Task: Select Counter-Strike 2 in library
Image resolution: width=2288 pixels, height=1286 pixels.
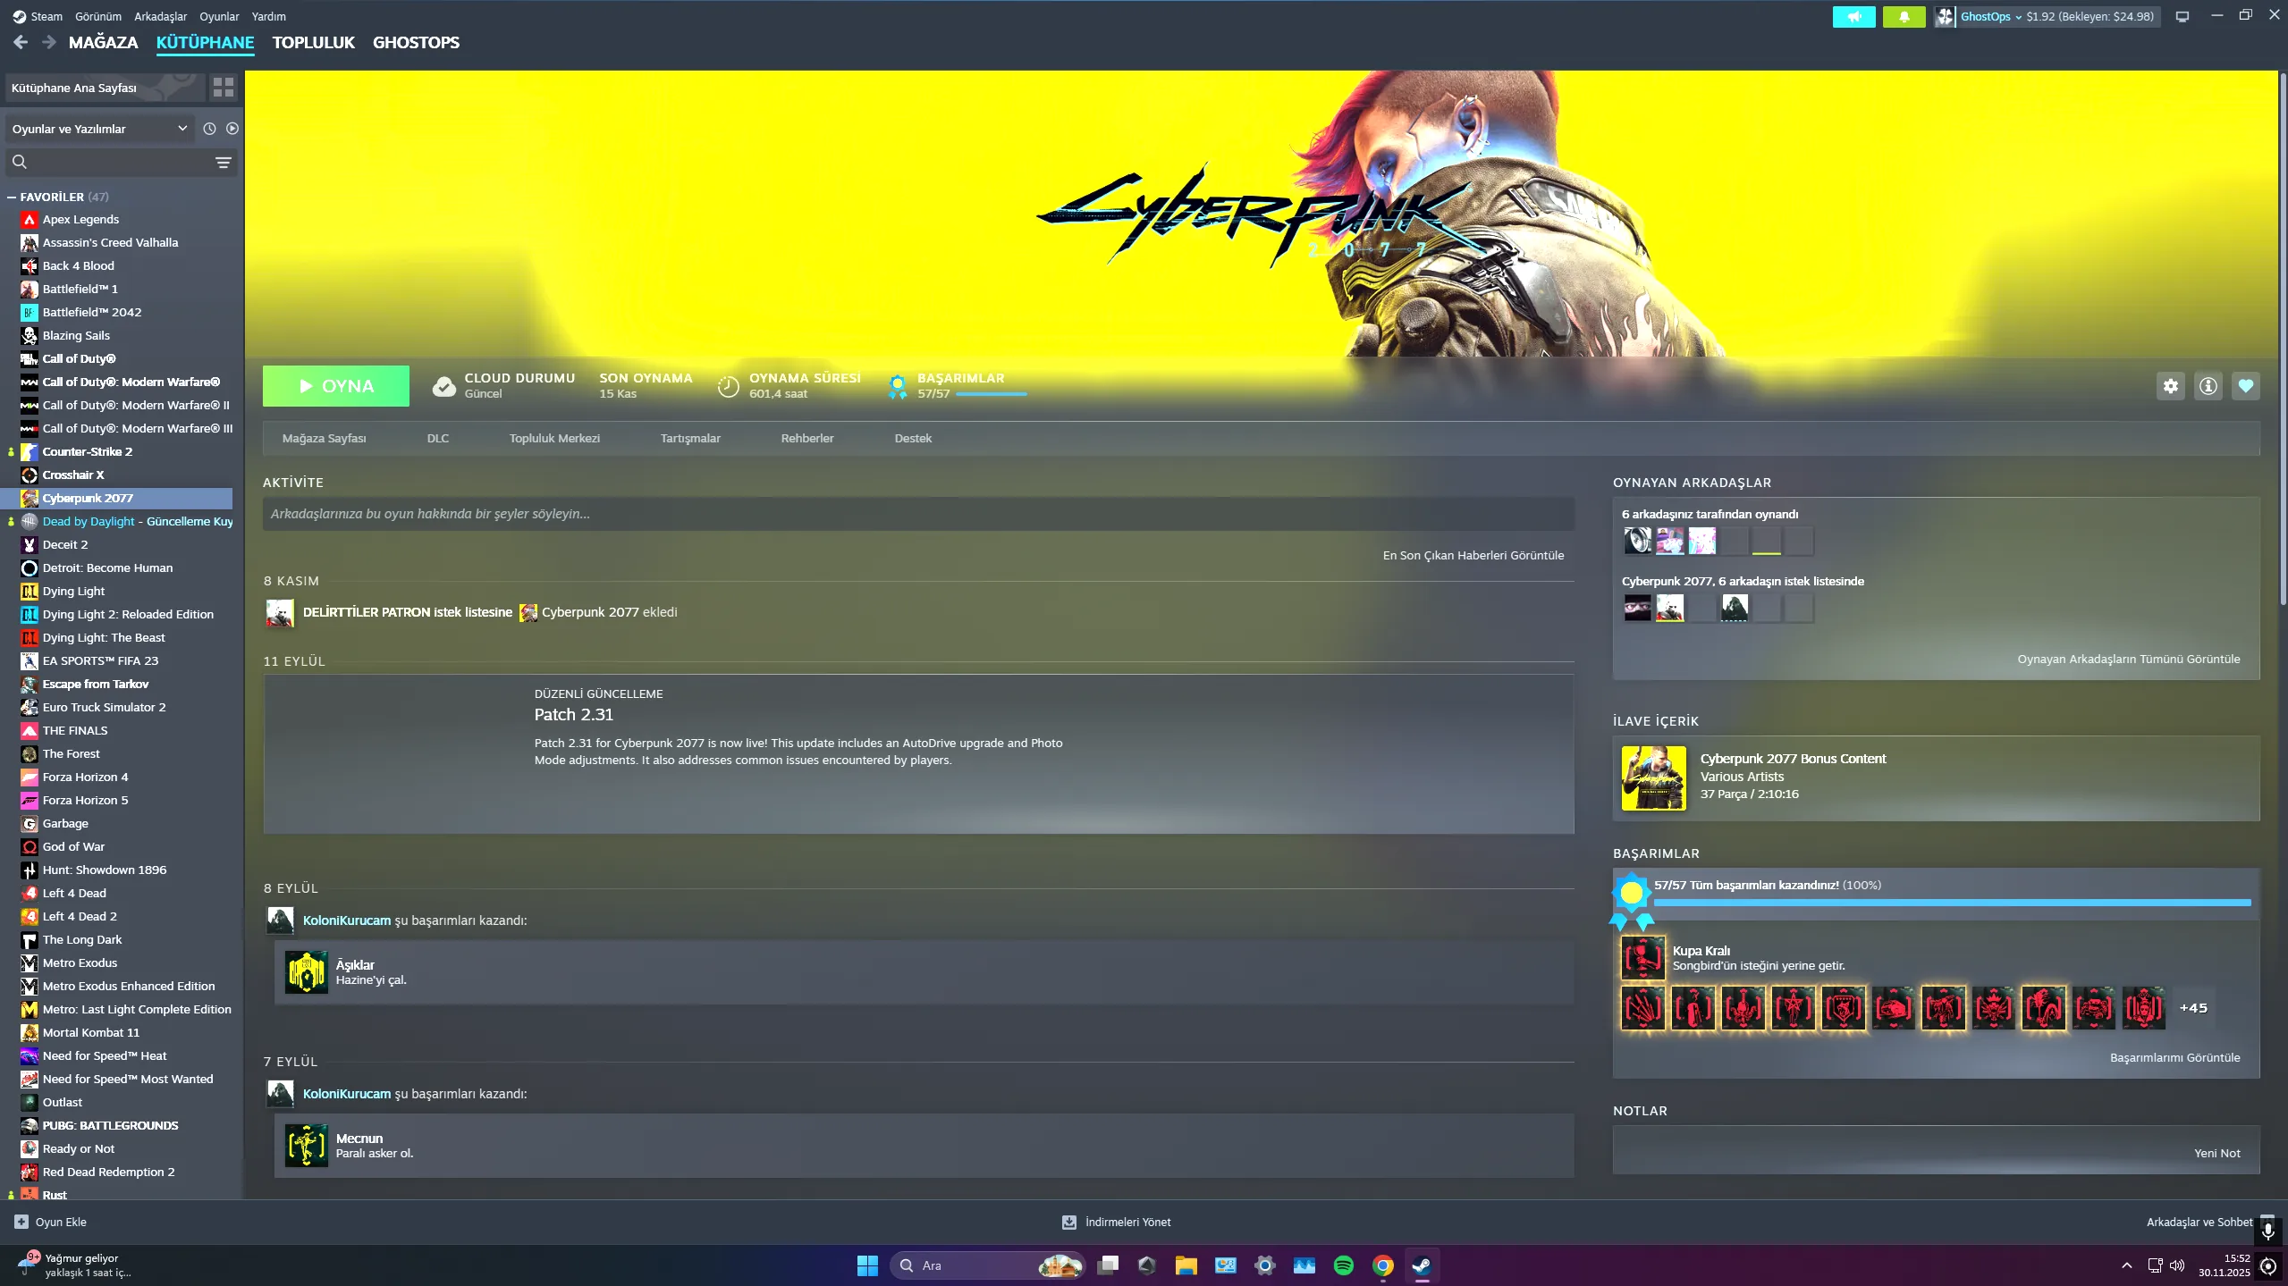Action: pos(88,451)
